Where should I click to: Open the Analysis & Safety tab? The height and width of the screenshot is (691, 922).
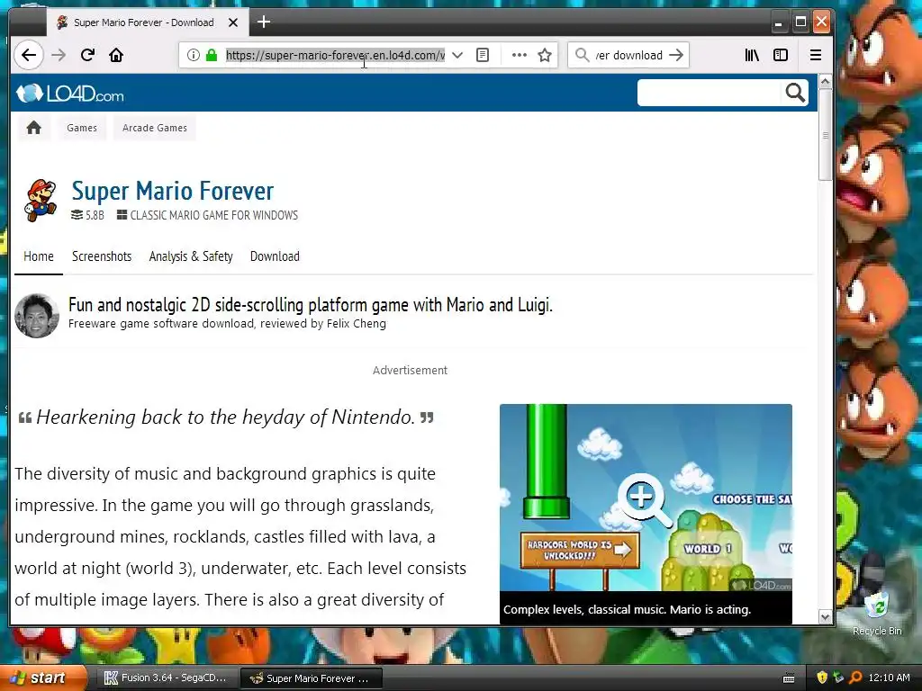point(191,256)
